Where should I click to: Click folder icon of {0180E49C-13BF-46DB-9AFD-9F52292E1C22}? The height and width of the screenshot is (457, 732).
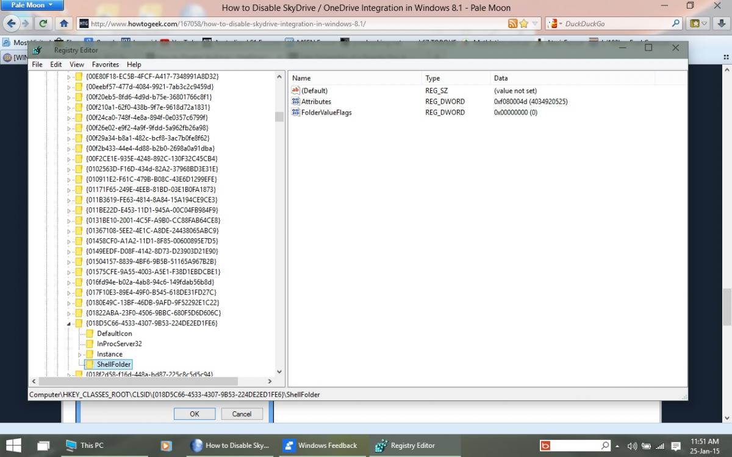click(79, 302)
